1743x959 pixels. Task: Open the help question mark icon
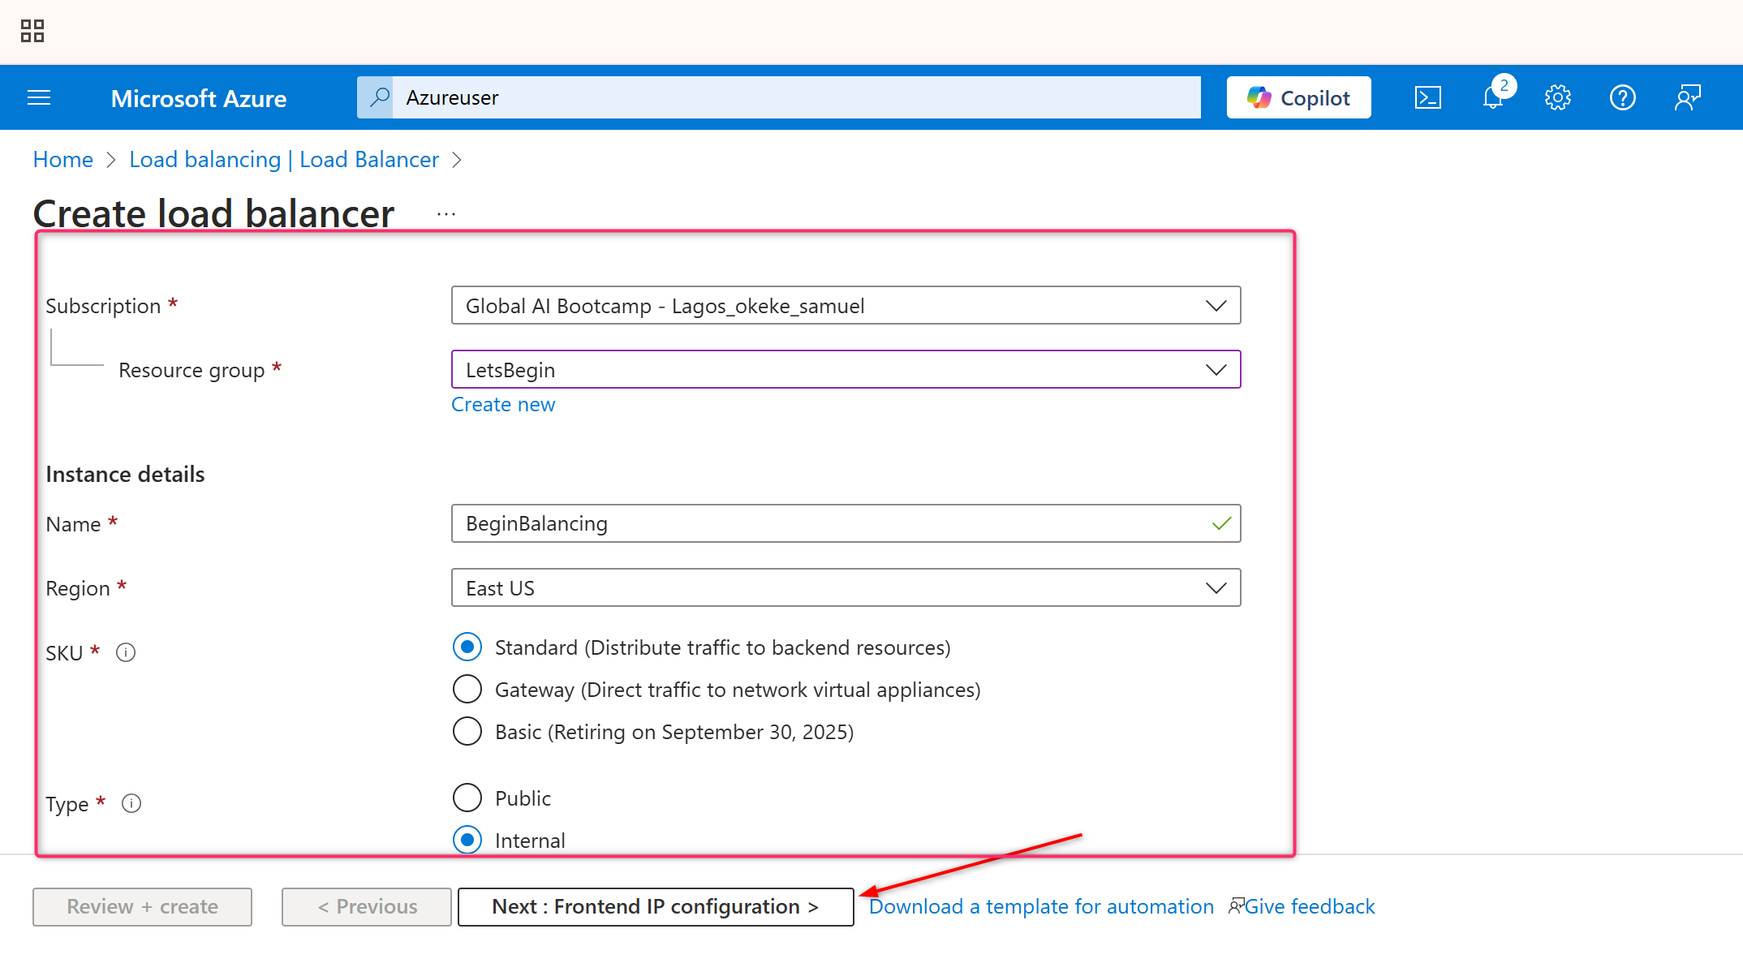point(1623,98)
